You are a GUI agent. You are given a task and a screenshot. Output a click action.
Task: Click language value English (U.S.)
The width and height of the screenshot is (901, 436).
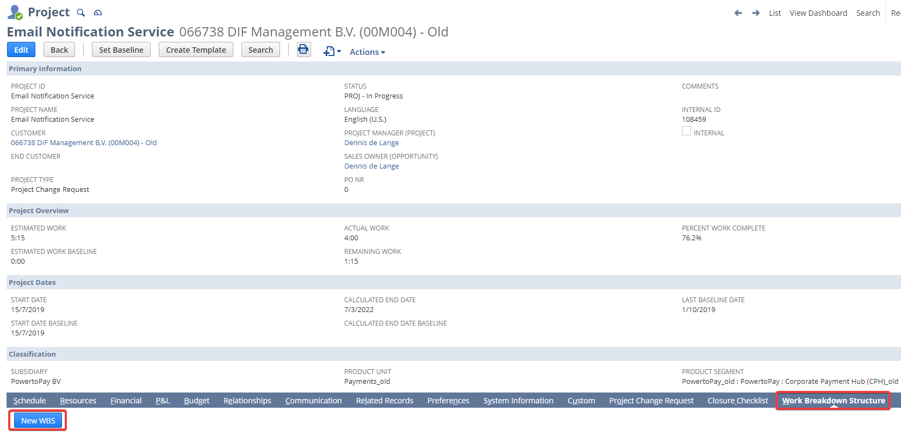pos(365,119)
